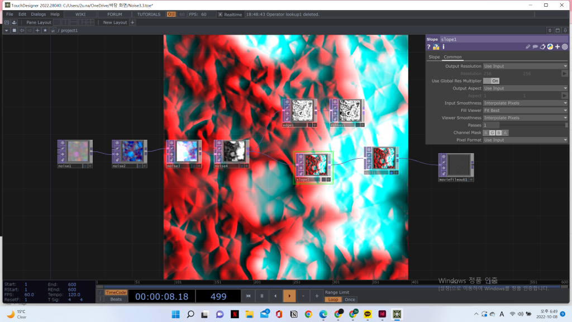Screen dimensions: 572x322
Task: Jump to timeline start with rewind button
Action: pos(248,296)
